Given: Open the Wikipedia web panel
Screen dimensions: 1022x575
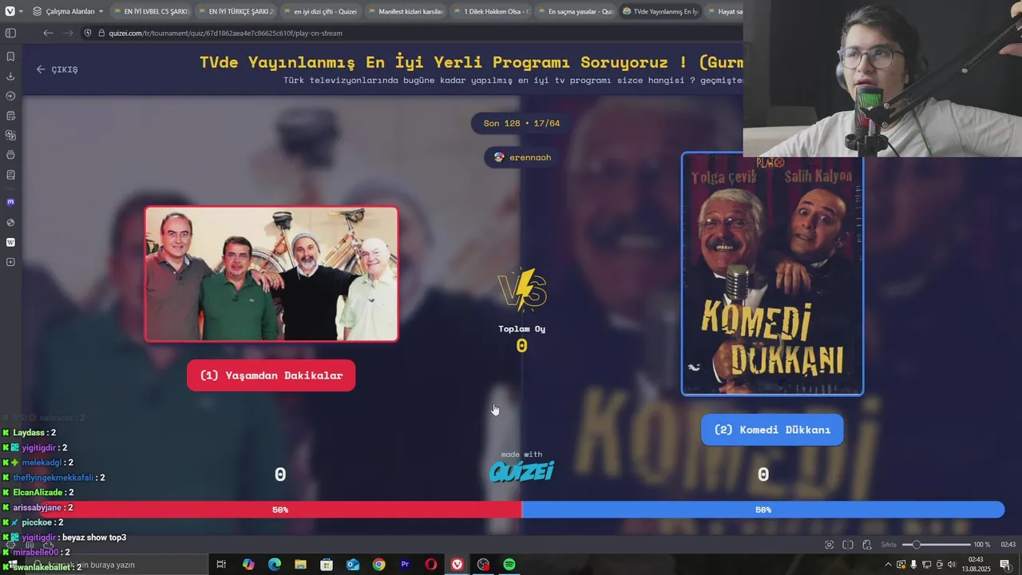Looking at the screenshot, I should pyautogui.click(x=10, y=242).
